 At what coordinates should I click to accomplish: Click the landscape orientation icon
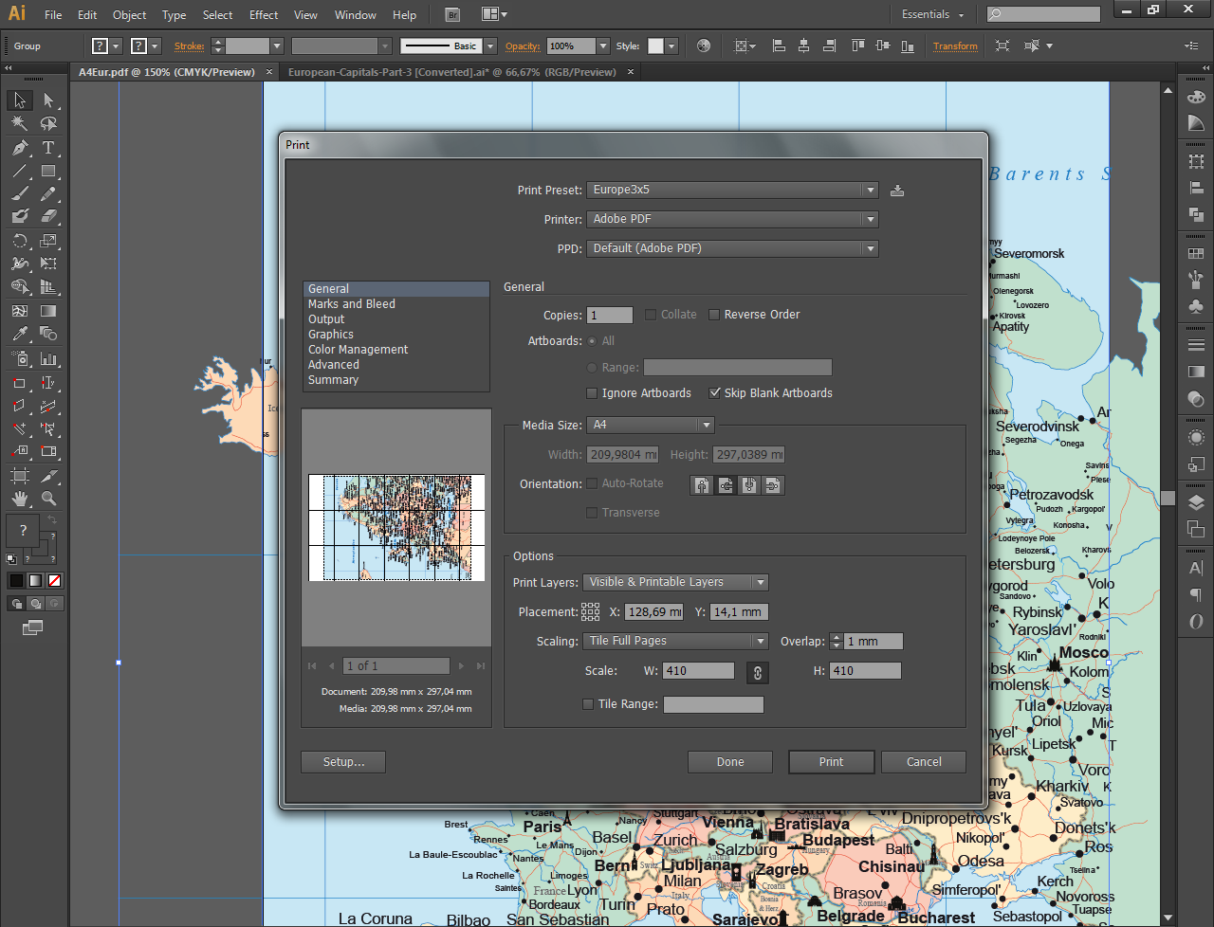[x=726, y=484]
